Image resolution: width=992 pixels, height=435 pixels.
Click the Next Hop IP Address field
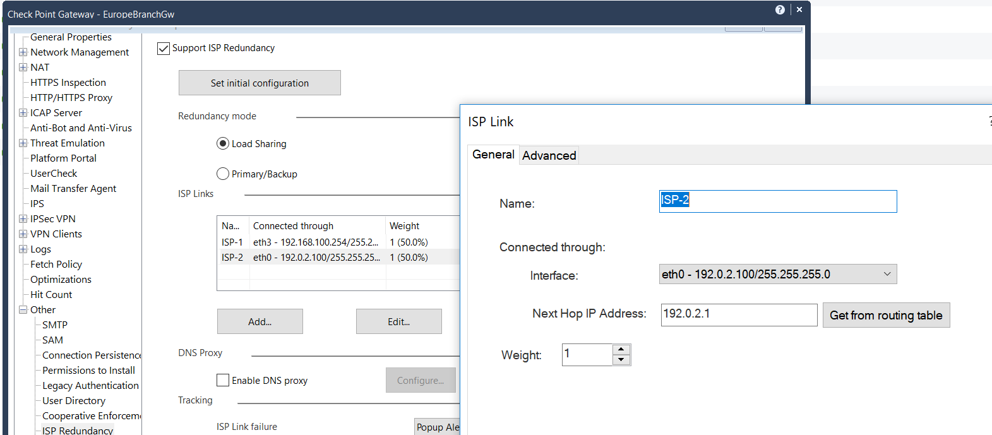738,314
